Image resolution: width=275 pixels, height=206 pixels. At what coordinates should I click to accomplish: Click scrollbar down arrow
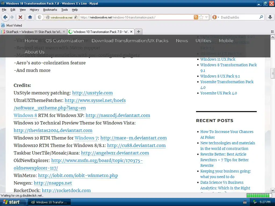click(x=273, y=190)
